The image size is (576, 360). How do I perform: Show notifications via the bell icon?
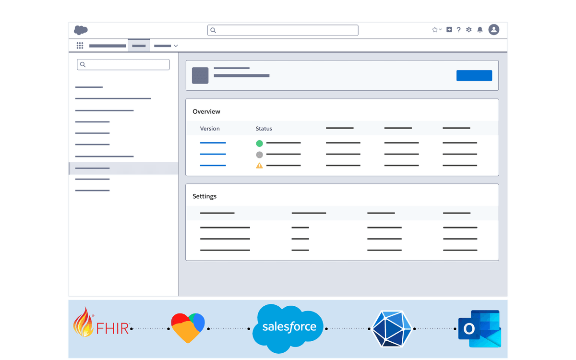pos(480,30)
